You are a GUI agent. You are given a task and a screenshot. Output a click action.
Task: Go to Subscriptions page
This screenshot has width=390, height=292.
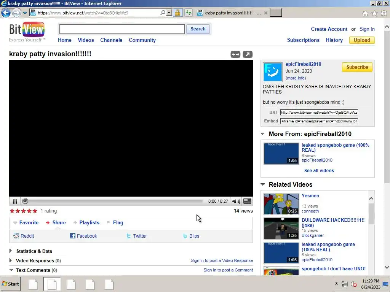pyautogui.click(x=303, y=40)
